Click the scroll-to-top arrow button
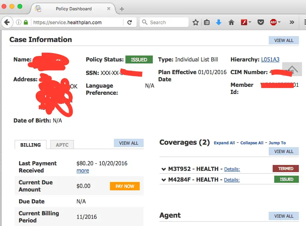306x226 pixels. click(292, 69)
